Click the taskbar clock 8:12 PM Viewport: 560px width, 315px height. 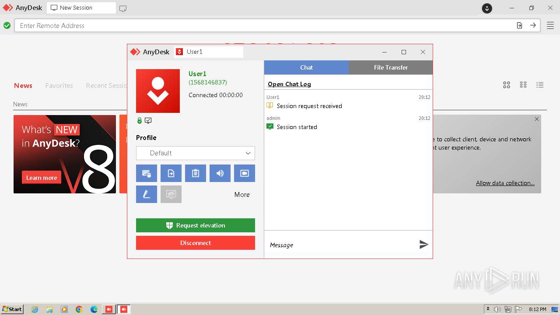tap(537, 309)
